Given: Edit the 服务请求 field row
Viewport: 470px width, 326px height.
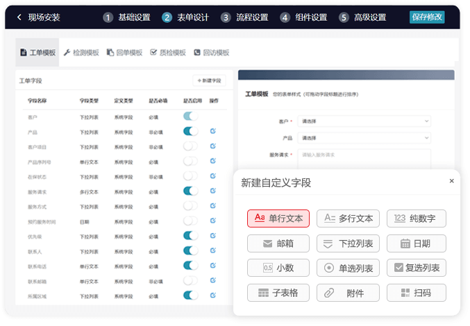Looking at the screenshot, I should 213,191.
